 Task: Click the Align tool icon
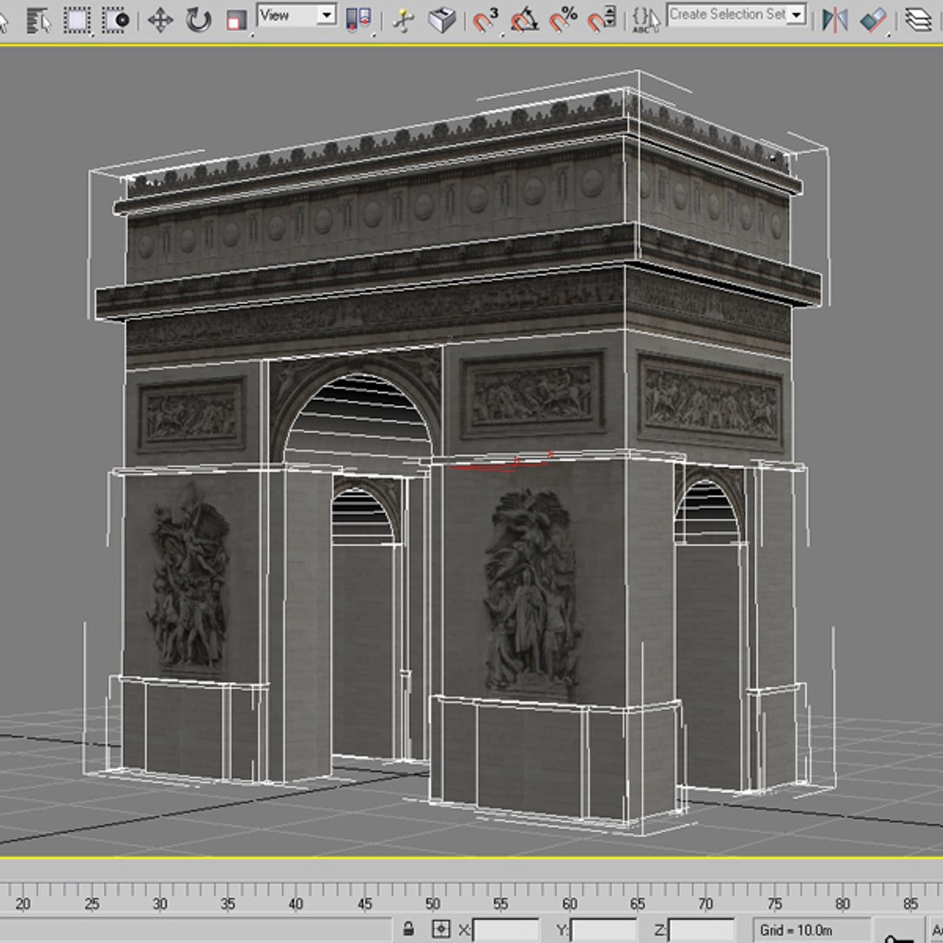click(874, 20)
